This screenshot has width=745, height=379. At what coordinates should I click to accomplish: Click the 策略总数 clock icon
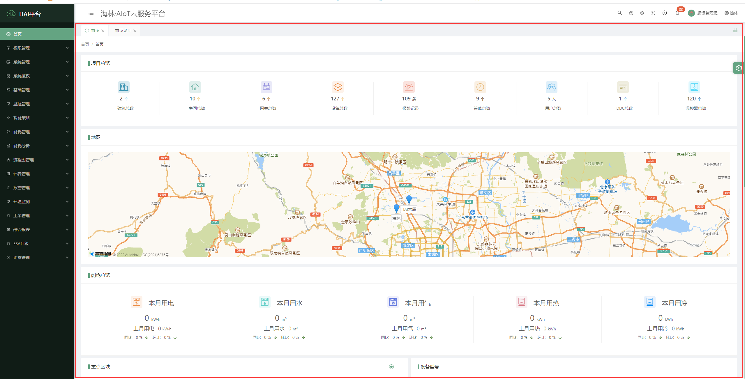point(480,87)
